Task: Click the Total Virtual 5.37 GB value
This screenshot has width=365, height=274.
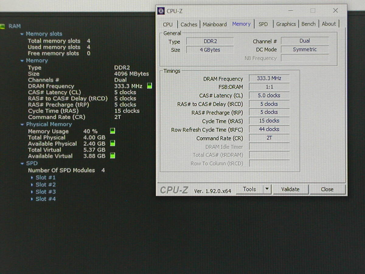Action: (94, 150)
